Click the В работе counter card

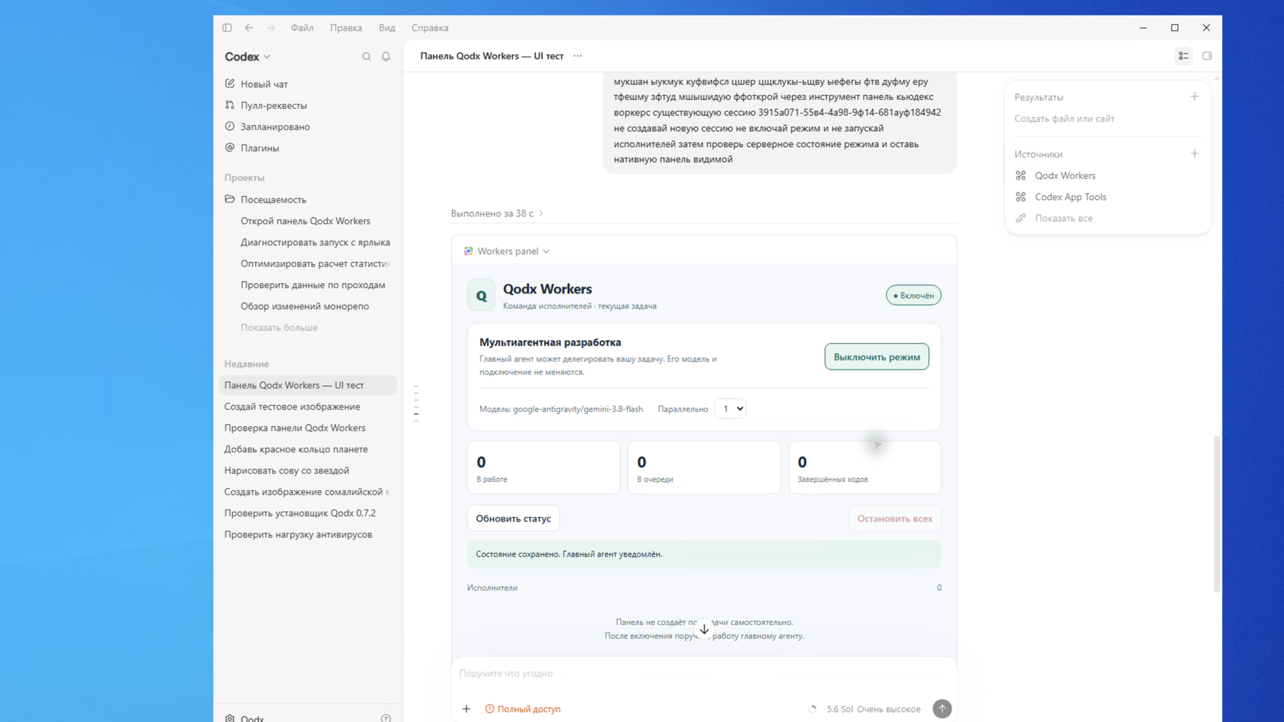pos(543,468)
